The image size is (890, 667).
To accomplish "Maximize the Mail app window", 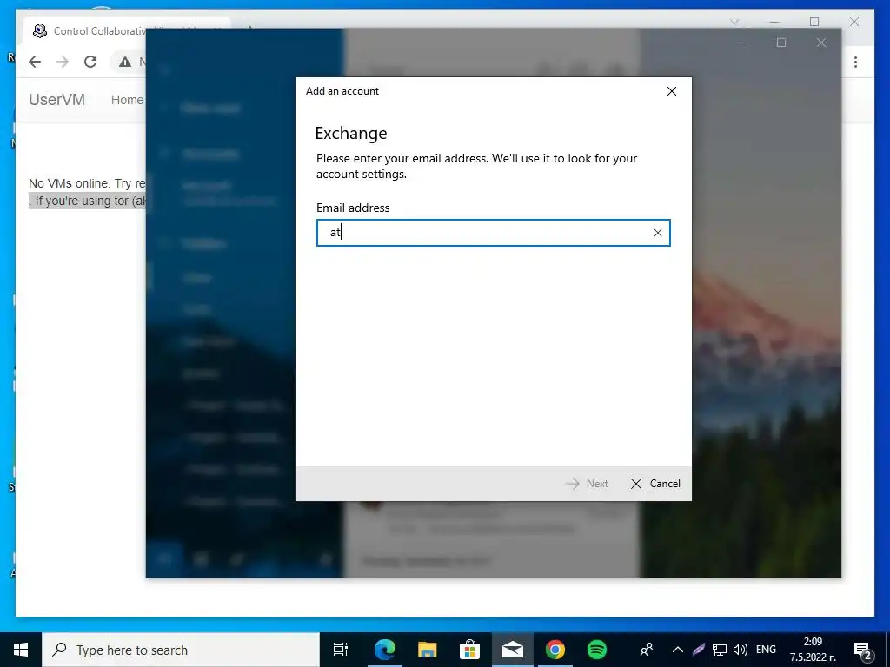I will [781, 43].
